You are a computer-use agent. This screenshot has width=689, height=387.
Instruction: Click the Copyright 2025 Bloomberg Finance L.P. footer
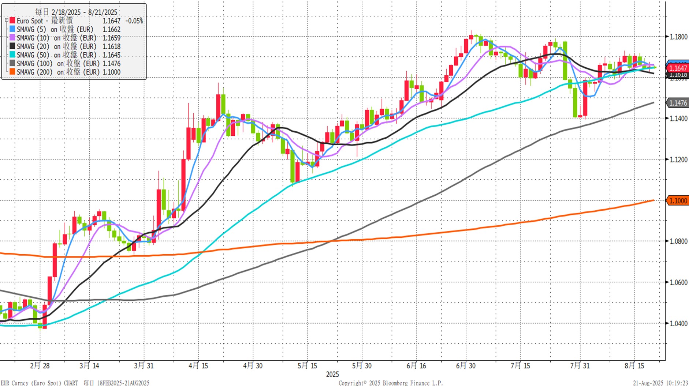pyautogui.click(x=391, y=383)
